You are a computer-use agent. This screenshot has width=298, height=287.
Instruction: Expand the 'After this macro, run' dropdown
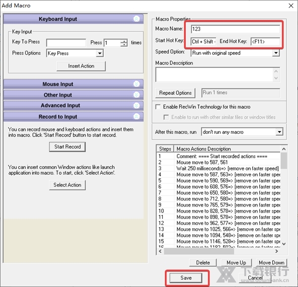coord(279,132)
